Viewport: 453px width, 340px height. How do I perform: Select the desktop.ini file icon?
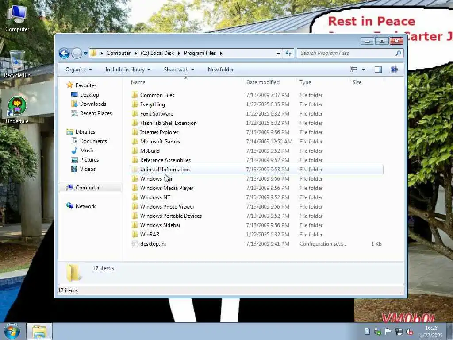point(134,244)
